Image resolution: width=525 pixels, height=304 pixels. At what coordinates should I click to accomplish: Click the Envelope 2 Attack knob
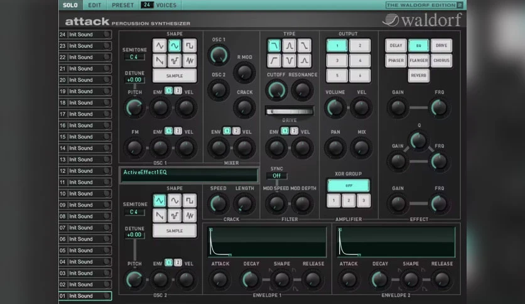349,280
